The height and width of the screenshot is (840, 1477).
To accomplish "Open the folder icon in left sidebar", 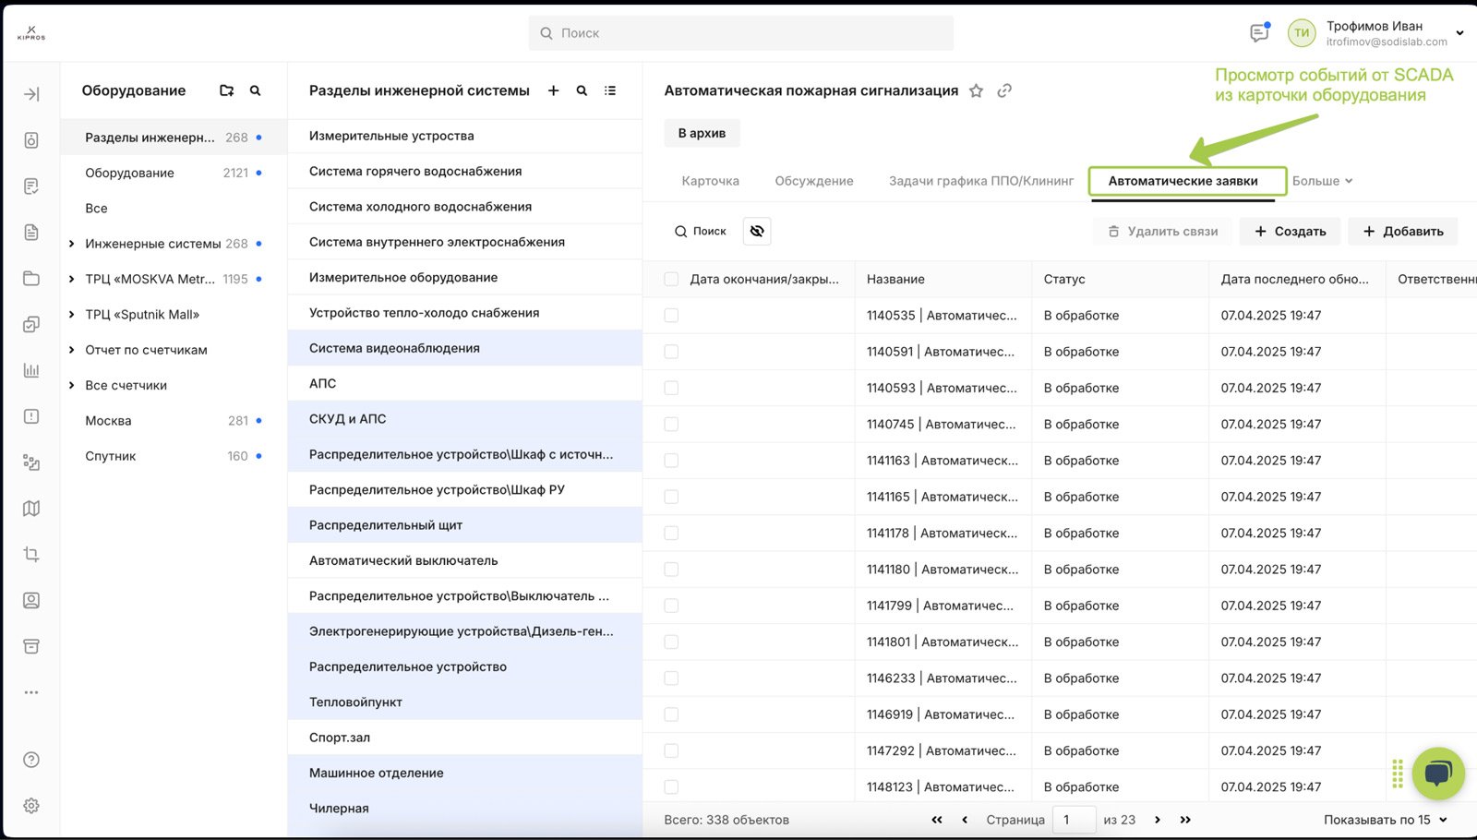I will tap(31, 278).
